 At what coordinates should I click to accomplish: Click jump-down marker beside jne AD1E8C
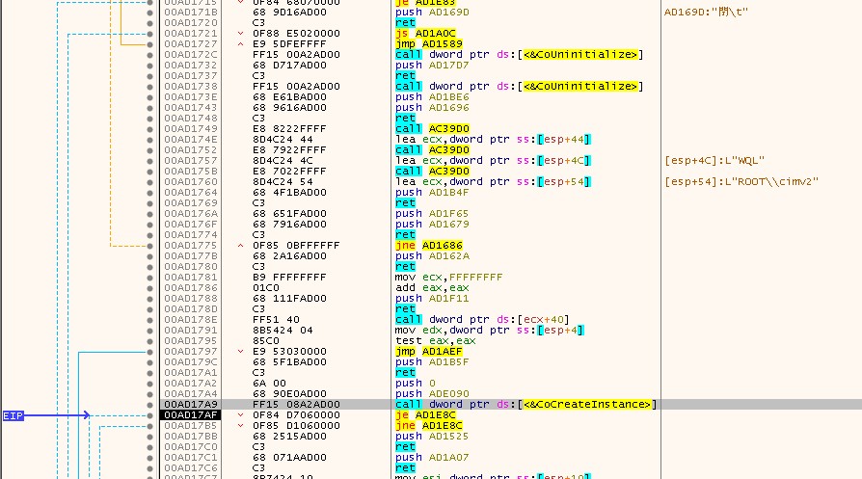pos(241,426)
